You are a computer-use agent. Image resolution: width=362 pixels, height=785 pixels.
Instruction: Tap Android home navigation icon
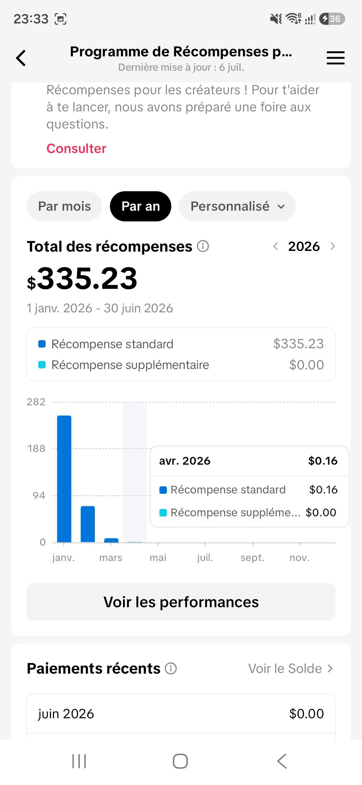[x=180, y=761]
